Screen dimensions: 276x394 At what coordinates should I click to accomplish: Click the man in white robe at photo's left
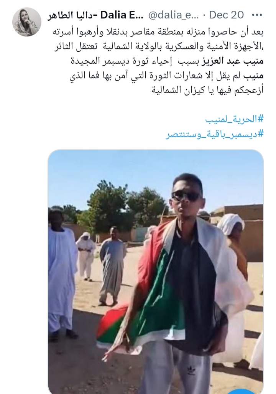[x=62, y=274]
